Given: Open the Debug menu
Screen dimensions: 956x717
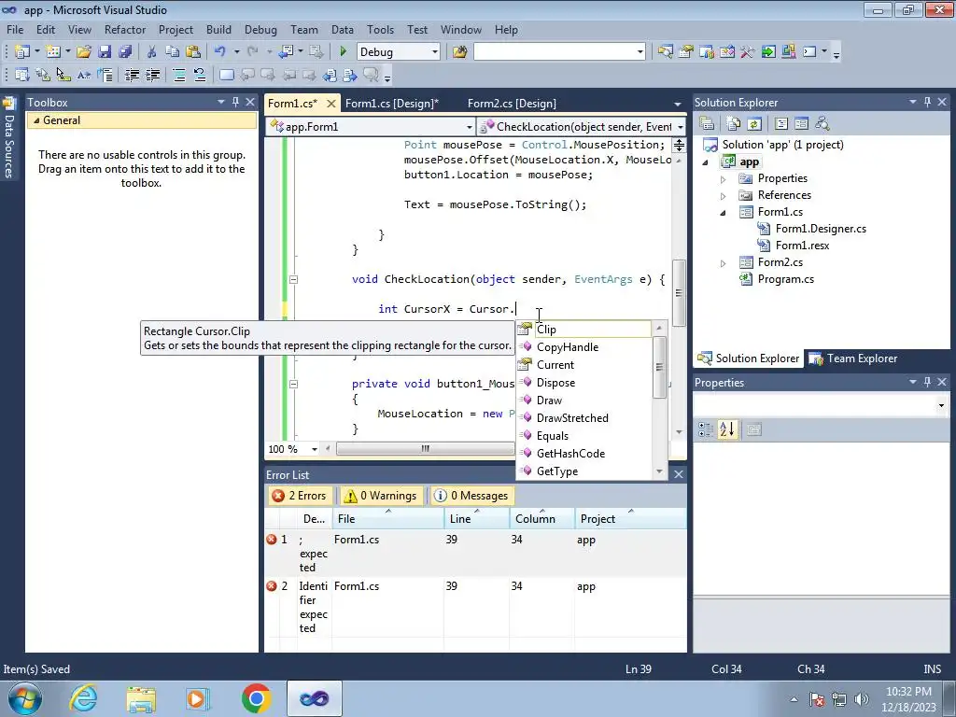Looking at the screenshot, I should pyautogui.click(x=260, y=29).
